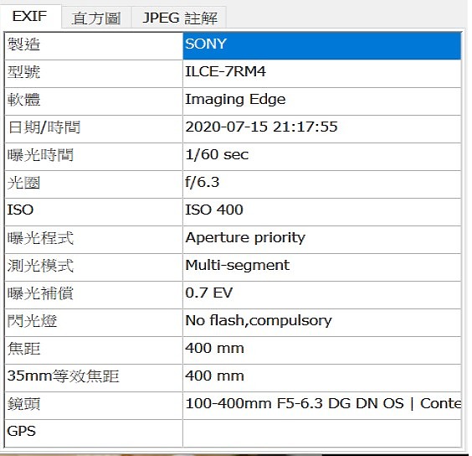Viewport: 472px width, 456px height.
Task: Open the JPEG 註解 tab
Action: (x=179, y=18)
